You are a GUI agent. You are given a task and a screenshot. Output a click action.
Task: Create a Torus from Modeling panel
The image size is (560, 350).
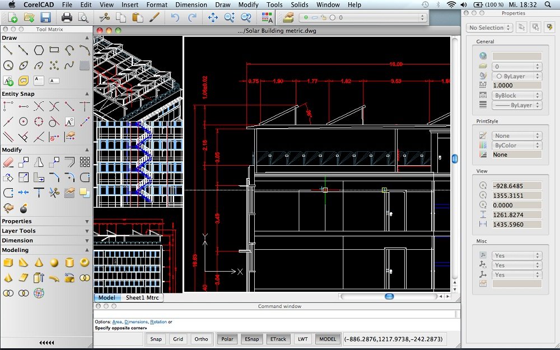(x=85, y=263)
